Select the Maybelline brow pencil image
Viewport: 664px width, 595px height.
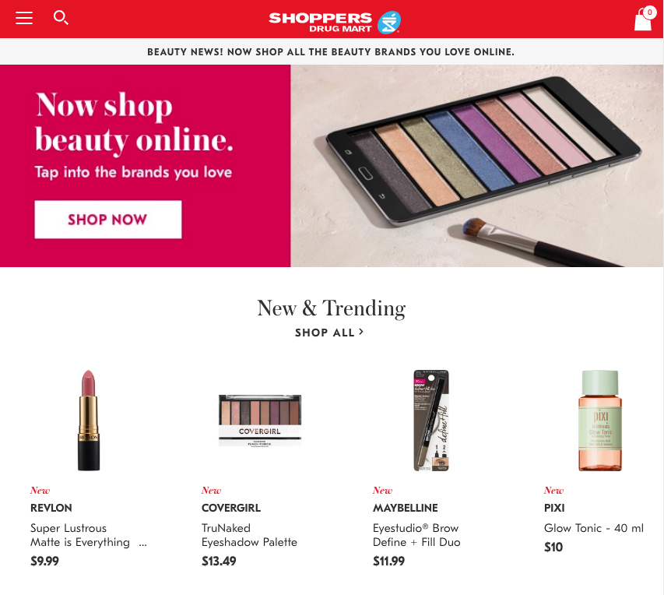[431, 420]
